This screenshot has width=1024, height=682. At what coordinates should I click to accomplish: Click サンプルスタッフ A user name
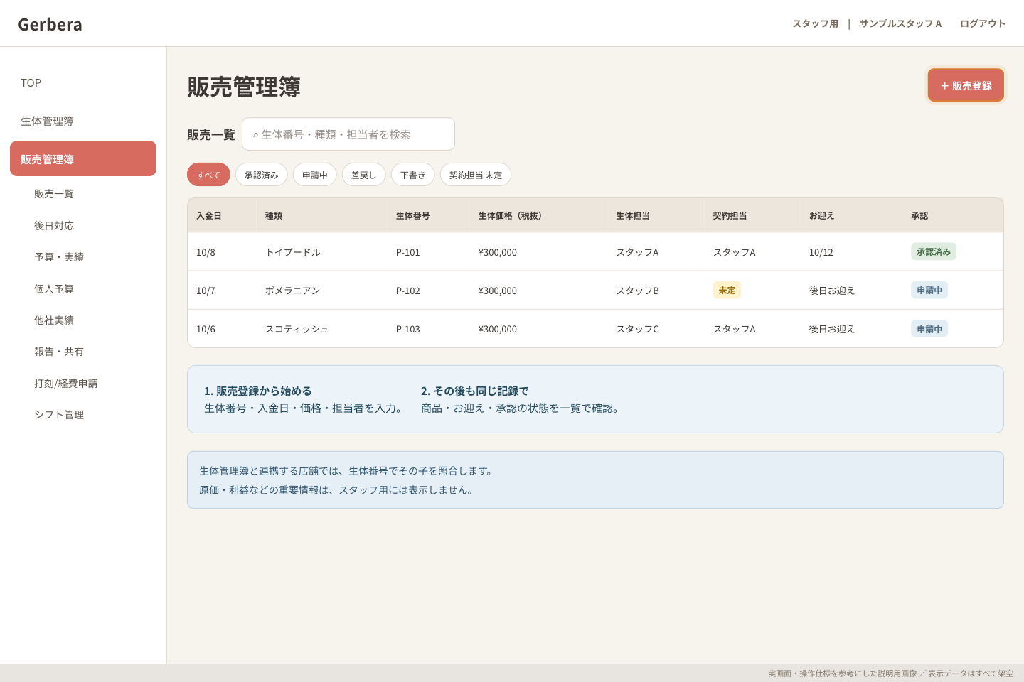tap(900, 23)
